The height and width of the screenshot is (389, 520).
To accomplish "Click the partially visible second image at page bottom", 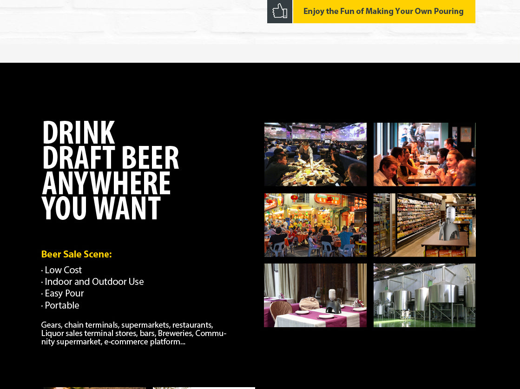I will tap(204, 388).
